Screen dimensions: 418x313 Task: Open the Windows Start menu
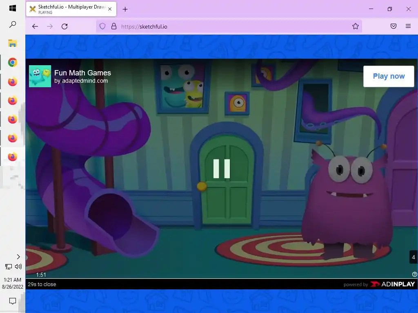tap(13, 8)
